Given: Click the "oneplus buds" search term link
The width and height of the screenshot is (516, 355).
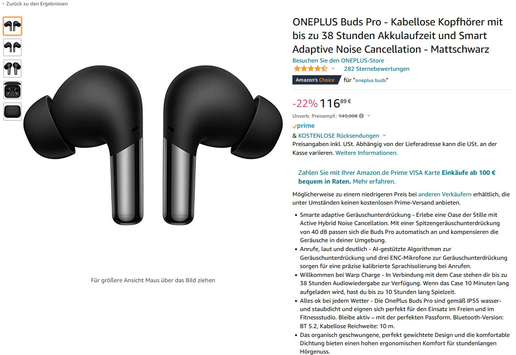Looking at the screenshot, I should [371, 81].
